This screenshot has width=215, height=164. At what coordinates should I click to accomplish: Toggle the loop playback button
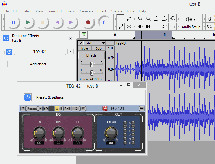[105, 22]
